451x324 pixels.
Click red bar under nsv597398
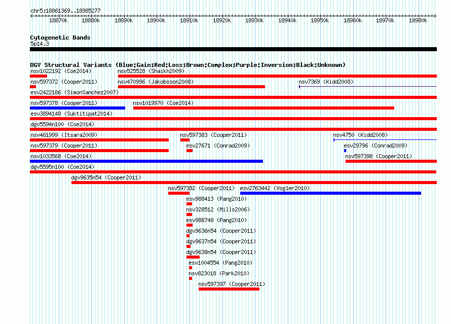[391, 161]
